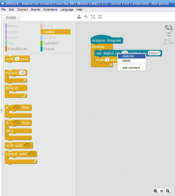Click the 10 value field in repeat block
This screenshot has width=175, height=196.
22,73
